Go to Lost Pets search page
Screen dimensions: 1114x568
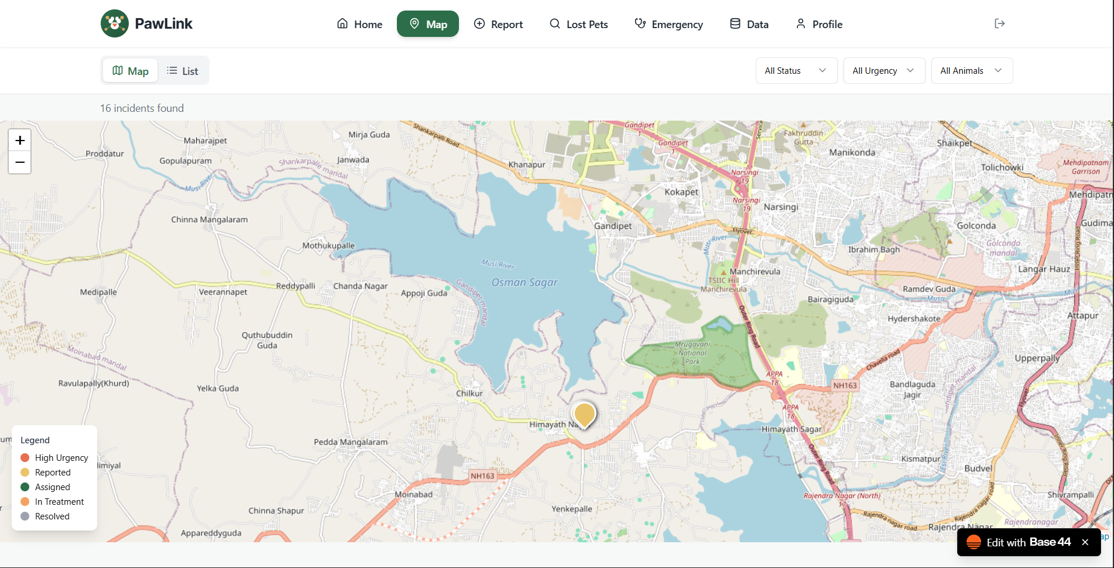tap(578, 24)
